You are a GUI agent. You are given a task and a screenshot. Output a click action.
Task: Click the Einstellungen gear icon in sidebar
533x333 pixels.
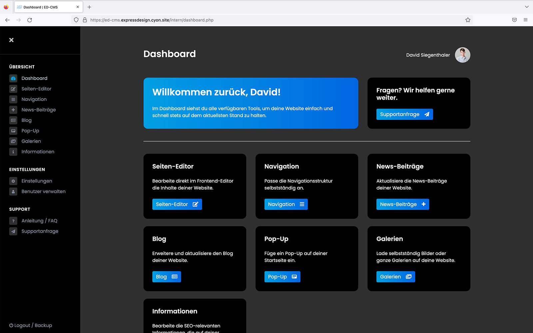coord(13,181)
